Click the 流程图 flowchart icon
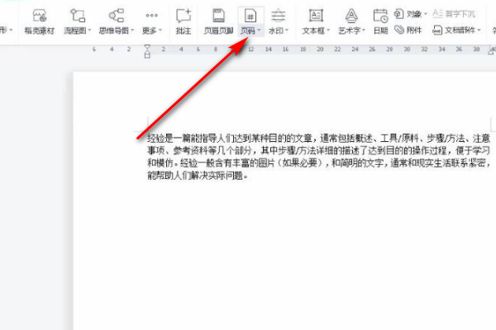This screenshot has height=330, width=496. coord(78,16)
